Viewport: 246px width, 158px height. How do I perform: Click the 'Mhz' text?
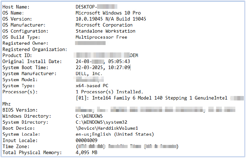point(6,104)
